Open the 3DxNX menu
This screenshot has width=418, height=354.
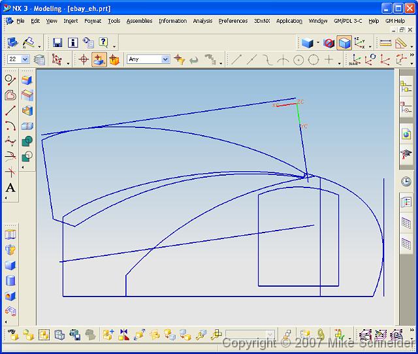262,21
